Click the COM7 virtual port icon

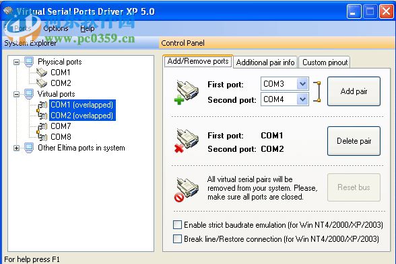click(42, 126)
